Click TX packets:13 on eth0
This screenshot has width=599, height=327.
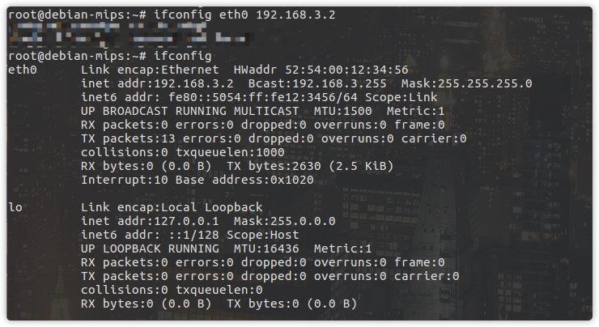pos(128,138)
